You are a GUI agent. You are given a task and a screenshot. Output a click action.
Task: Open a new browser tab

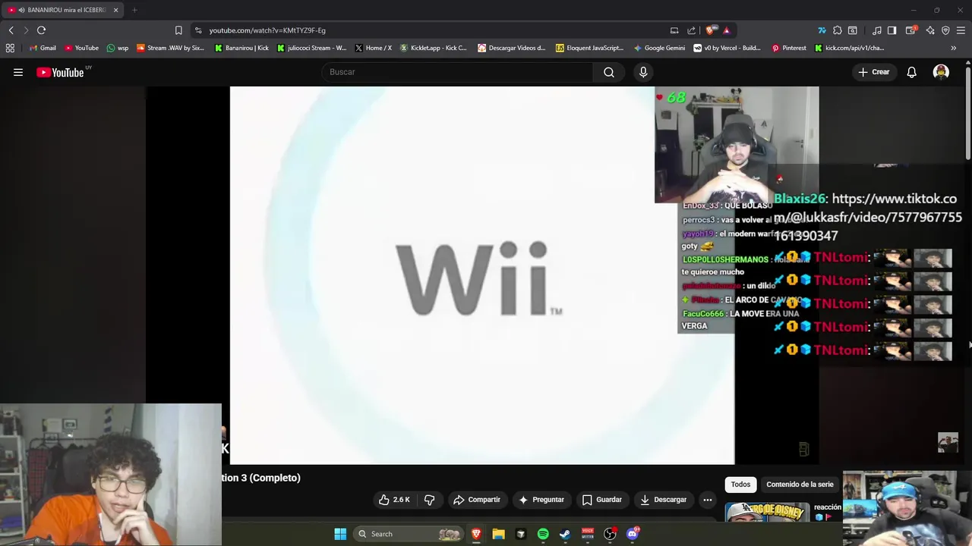134,10
